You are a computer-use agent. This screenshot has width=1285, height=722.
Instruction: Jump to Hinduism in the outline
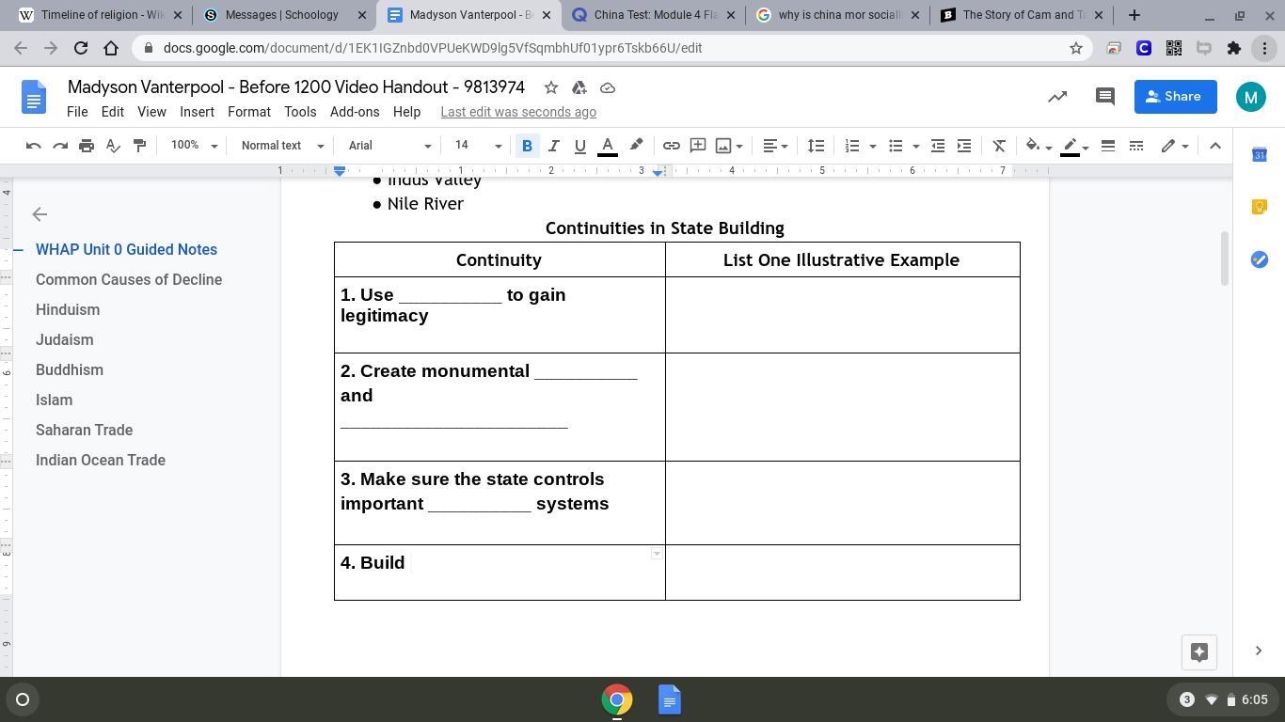tap(68, 309)
